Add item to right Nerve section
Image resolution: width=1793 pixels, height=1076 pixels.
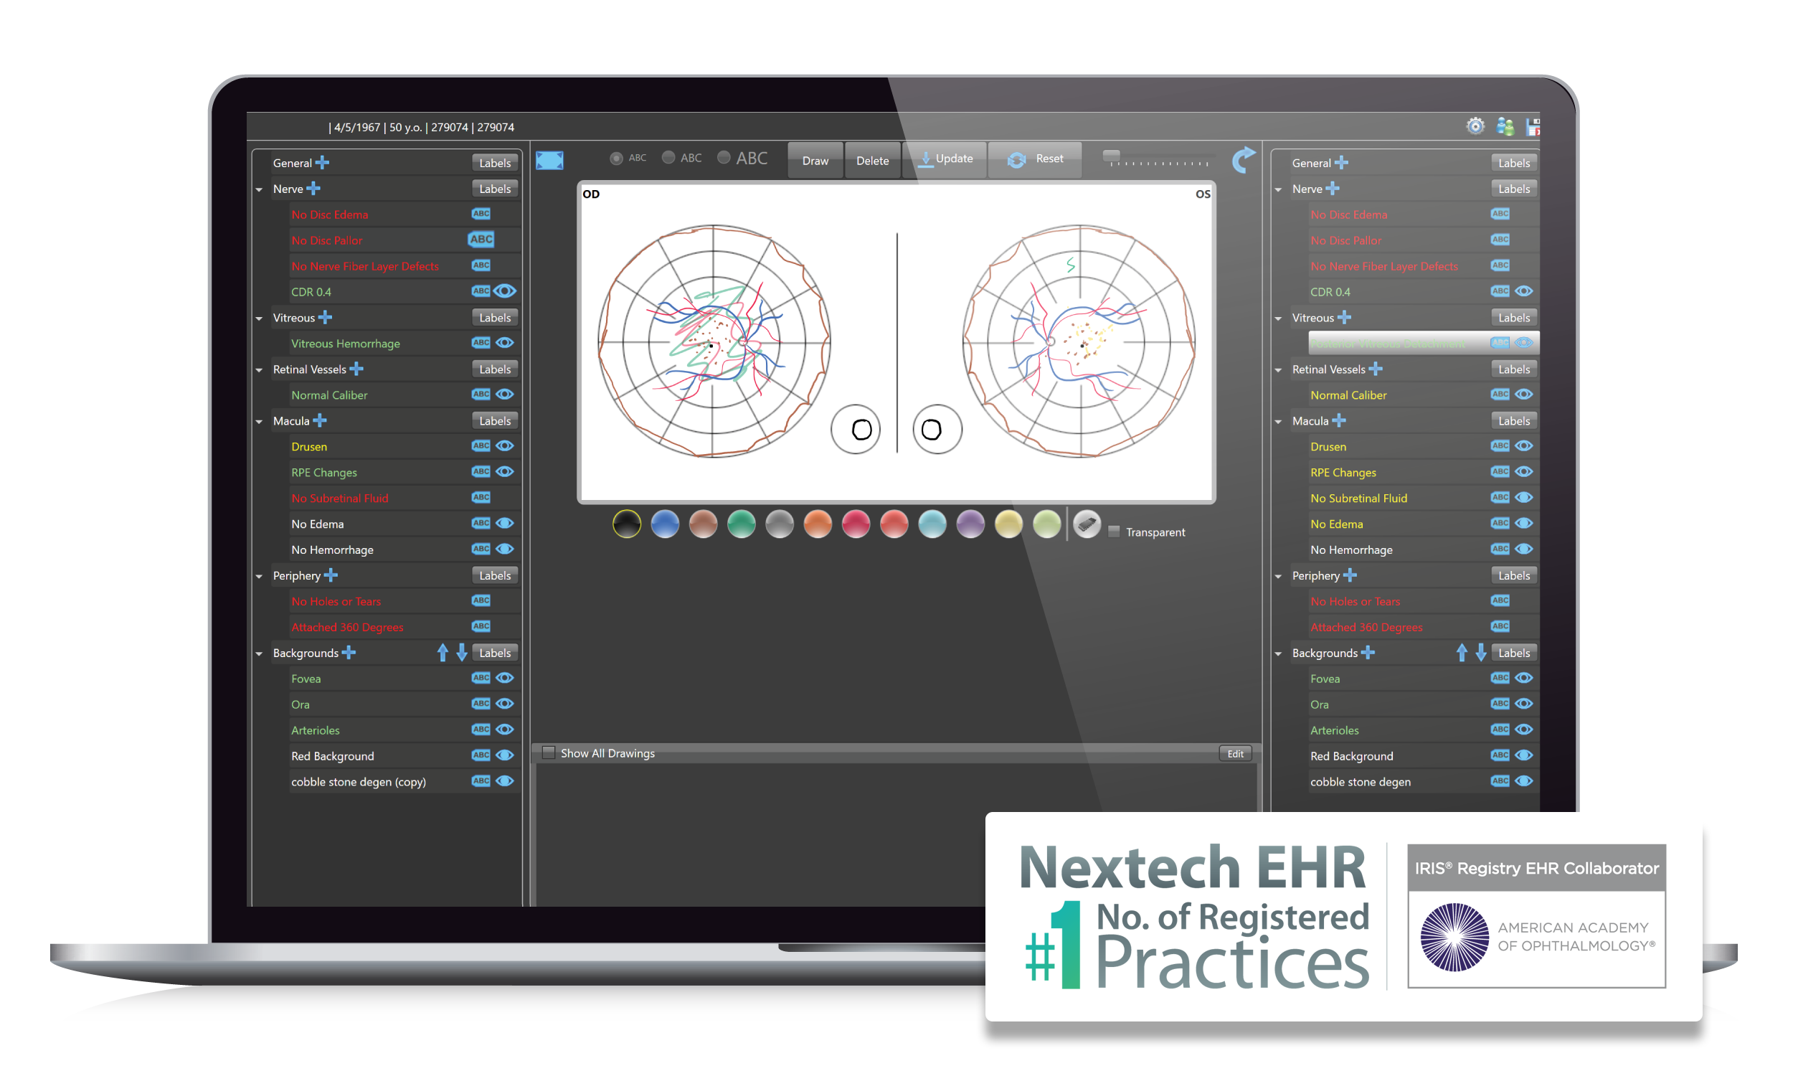(1332, 189)
